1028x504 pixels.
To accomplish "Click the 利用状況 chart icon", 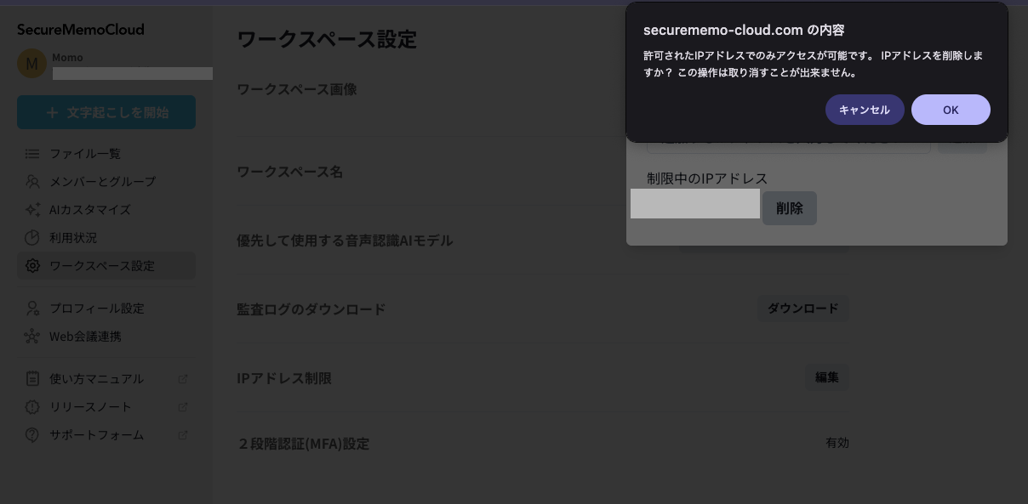I will (32, 238).
